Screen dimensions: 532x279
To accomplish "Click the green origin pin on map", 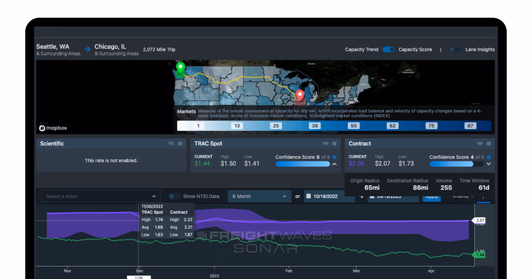I will coord(180,69).
